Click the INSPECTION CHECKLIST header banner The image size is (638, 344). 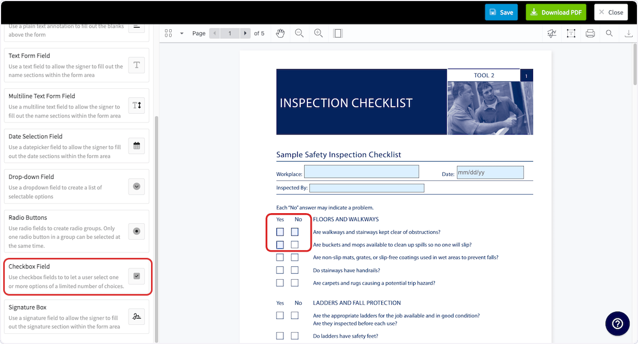pos(362,102)
